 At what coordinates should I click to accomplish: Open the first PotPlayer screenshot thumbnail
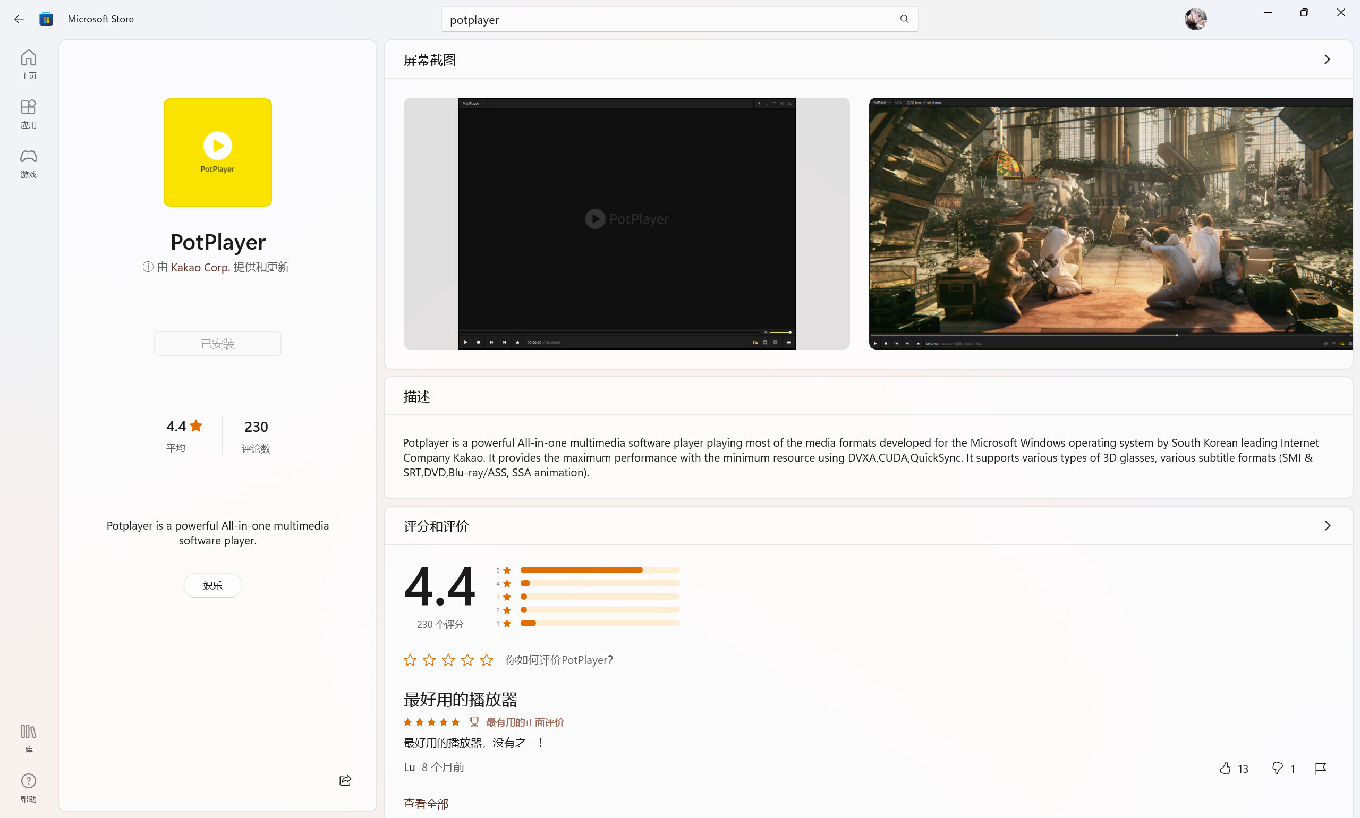627,223
